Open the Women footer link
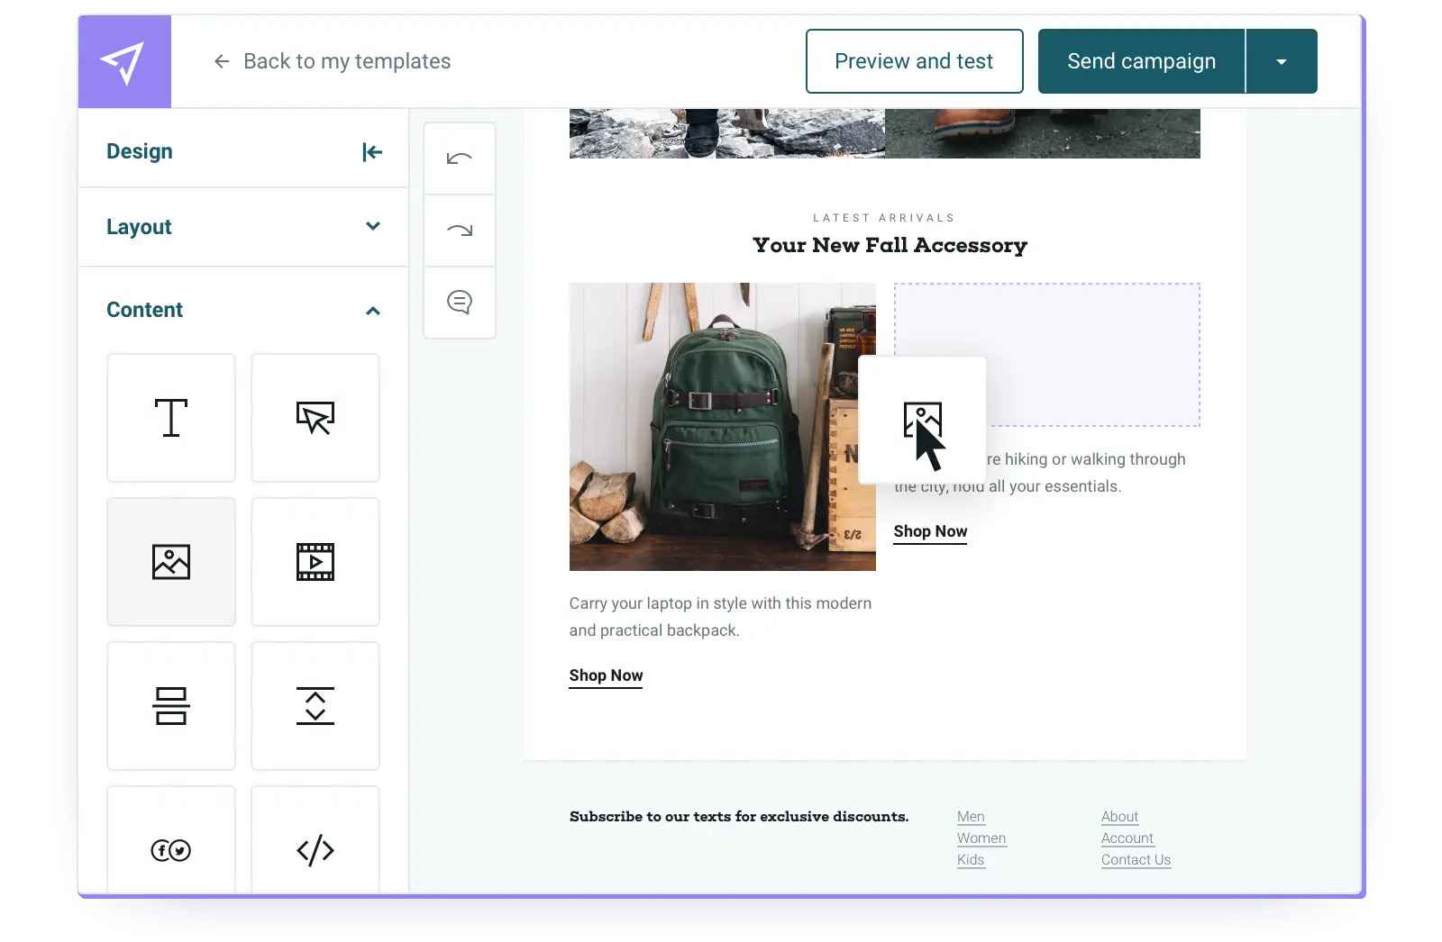The image size is (1442, 942). point(981,838)
